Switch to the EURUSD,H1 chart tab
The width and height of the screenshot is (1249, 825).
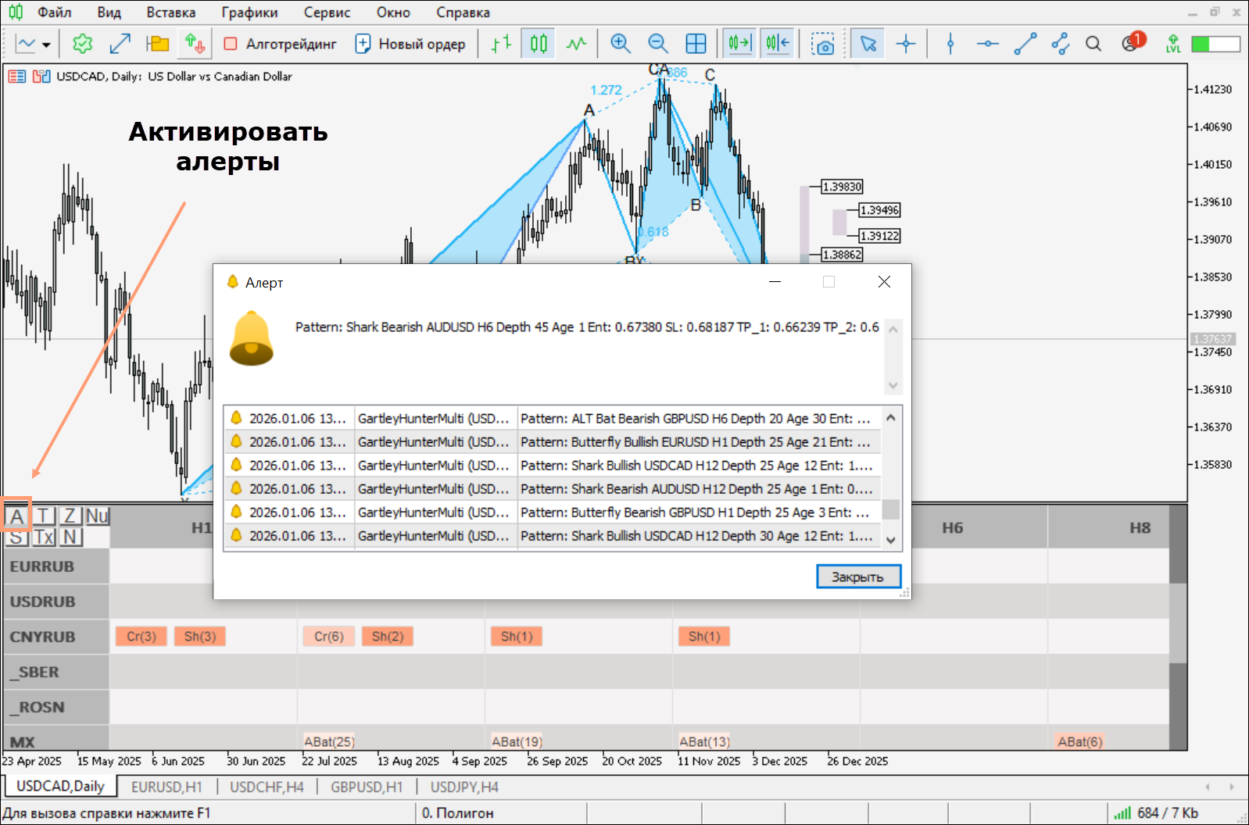[166, 787]
